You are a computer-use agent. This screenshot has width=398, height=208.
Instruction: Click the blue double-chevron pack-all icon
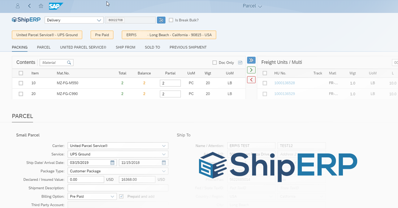click(x=251, y=60)
